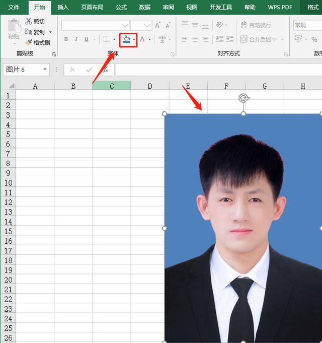Open the number format 常规 combo box
This screenshot has height=343, width=322.
pos(307,25)
